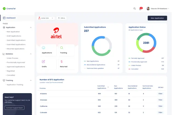177x115 pixels.
Task: Open the Airtel USA operator dropdown
Action: (46, 18)
